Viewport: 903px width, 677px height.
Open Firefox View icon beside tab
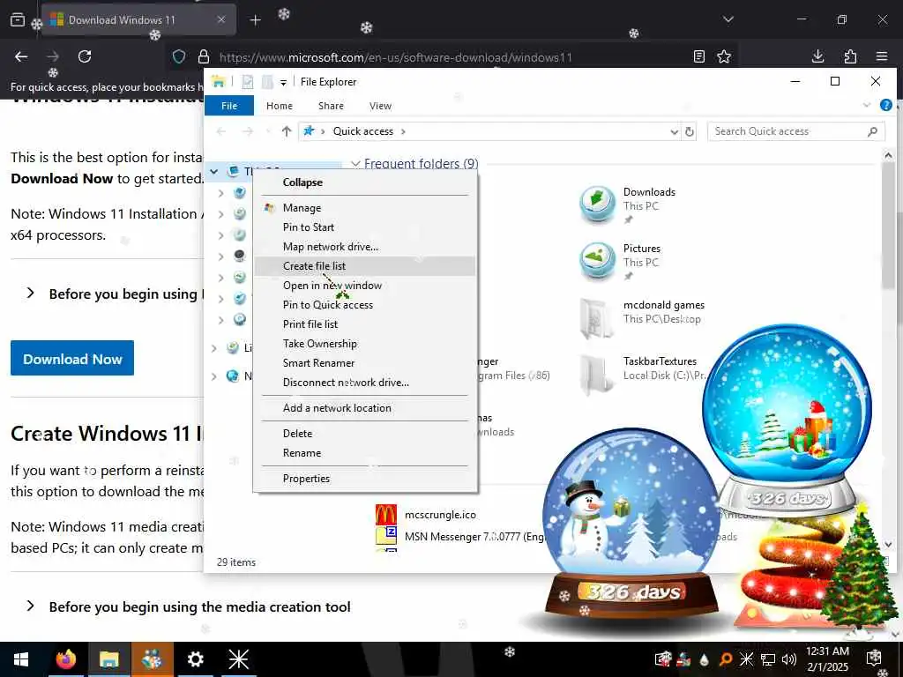coord(18,19)
